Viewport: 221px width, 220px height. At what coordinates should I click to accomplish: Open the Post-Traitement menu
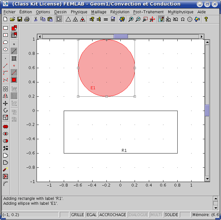point(149,12)
